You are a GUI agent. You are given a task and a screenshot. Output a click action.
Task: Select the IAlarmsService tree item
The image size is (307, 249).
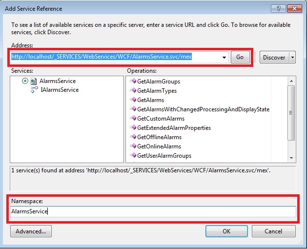tap(60, 90)
